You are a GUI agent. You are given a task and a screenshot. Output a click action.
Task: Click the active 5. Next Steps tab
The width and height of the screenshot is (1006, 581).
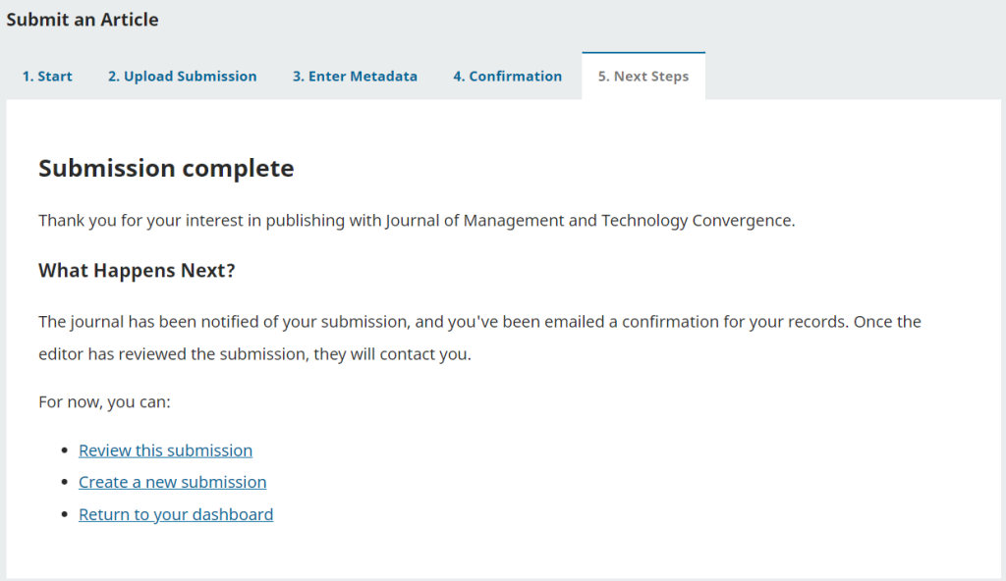coord(643,77)
